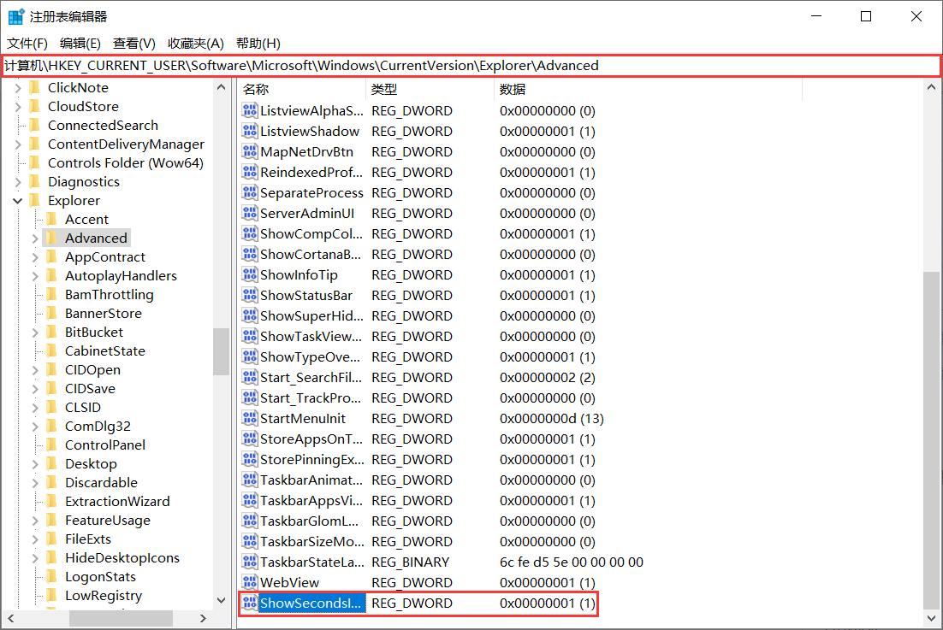Open the 查看(V) menu

click(x=133, y=44)
